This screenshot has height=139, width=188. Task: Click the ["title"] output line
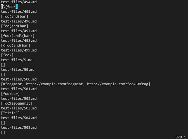10,113
